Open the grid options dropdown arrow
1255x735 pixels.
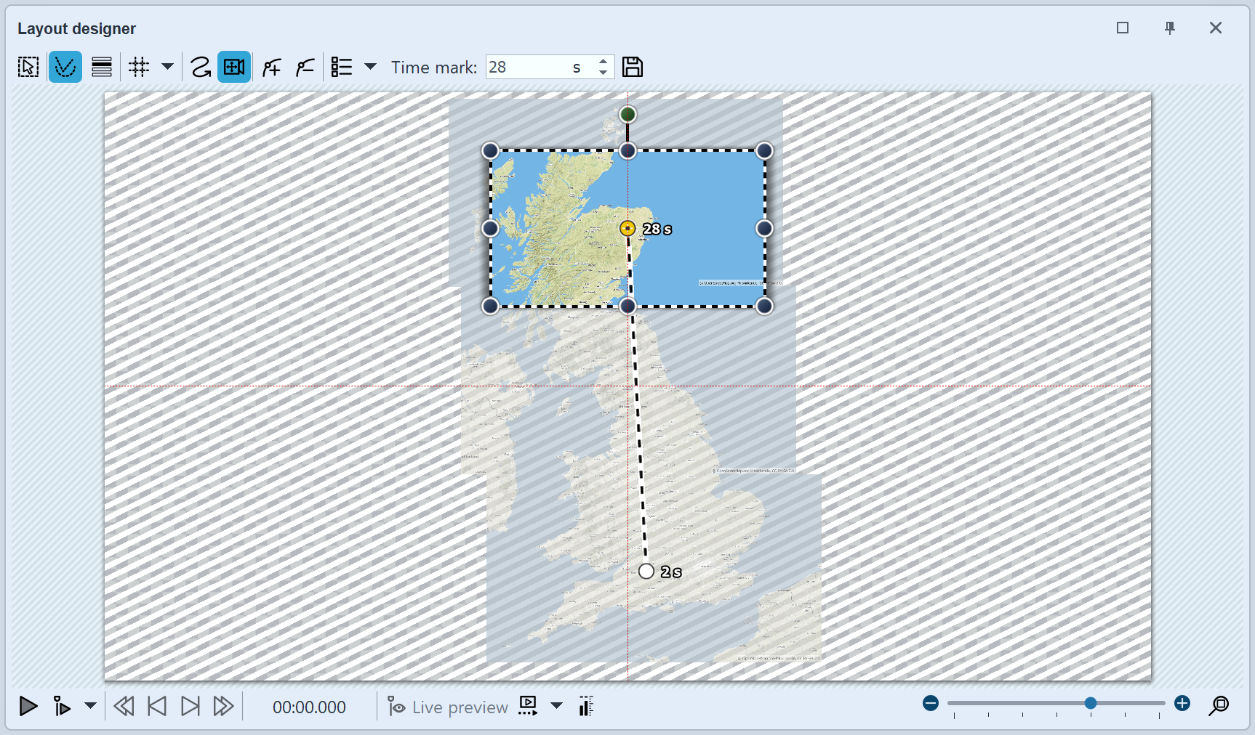167,67
